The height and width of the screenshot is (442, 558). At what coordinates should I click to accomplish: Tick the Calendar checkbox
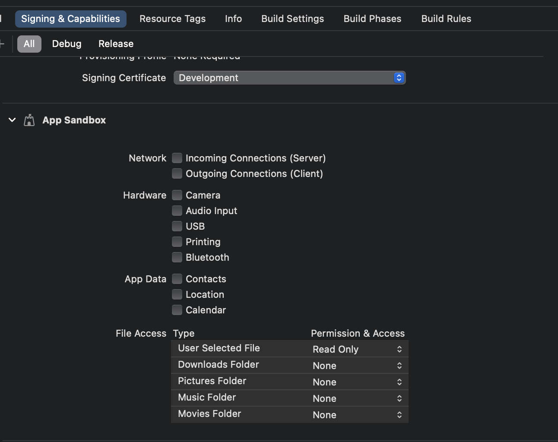click(x=177, y=310)
